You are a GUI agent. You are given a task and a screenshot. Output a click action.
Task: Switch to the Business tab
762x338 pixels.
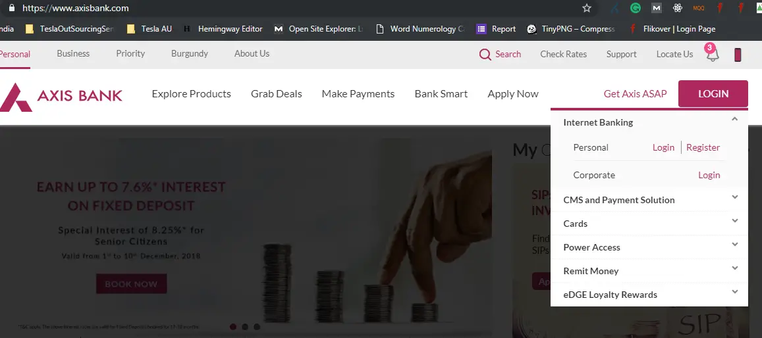click(x=73, y=53)
